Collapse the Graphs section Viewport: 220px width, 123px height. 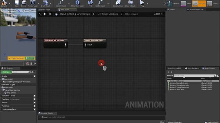click(x=1, y=76)
